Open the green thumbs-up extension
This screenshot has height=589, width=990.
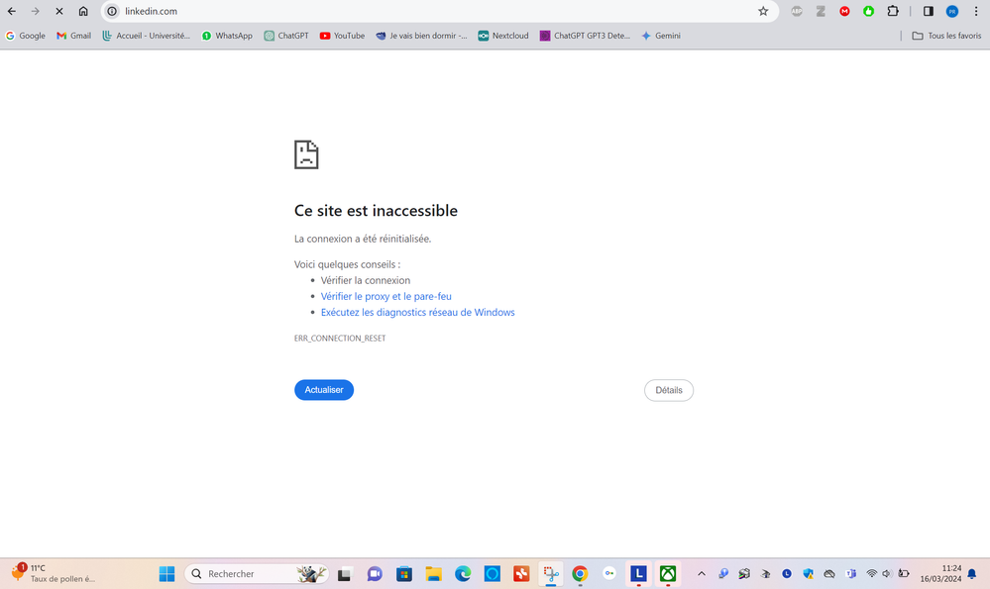pyautogui.click(x=869, y=11)
